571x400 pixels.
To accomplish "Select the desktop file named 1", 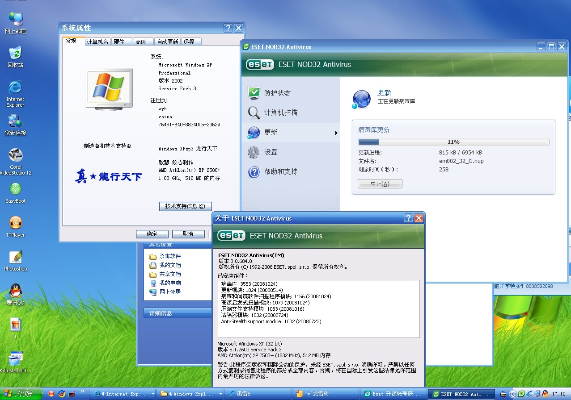I will [x=16, y=329].
